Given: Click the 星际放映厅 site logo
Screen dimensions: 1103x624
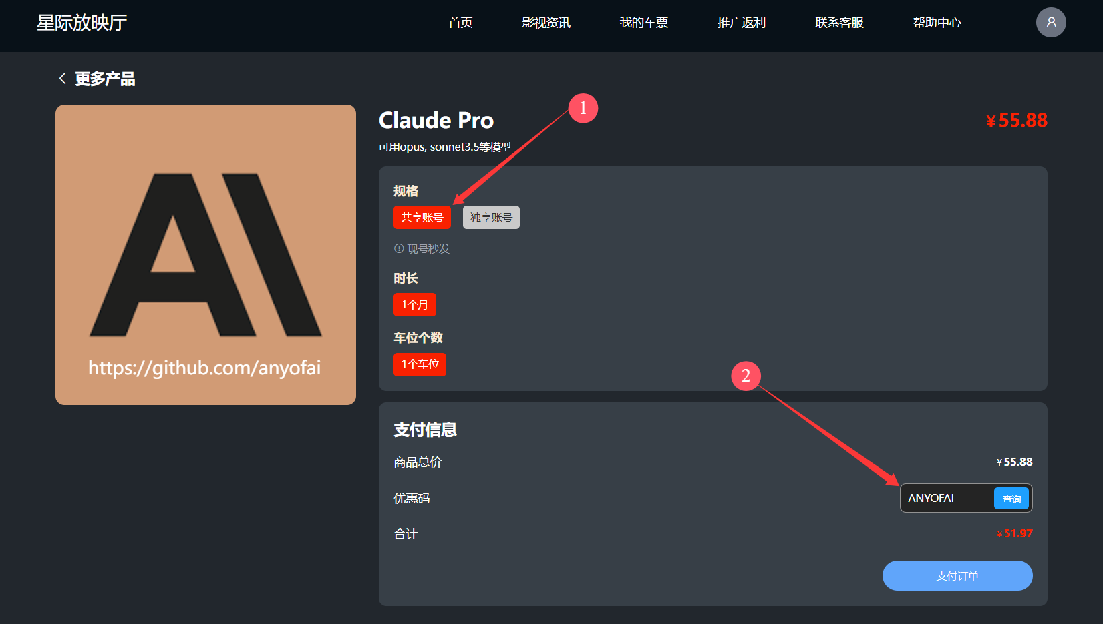Looking at the screenshot, I should tap(82, 23).
